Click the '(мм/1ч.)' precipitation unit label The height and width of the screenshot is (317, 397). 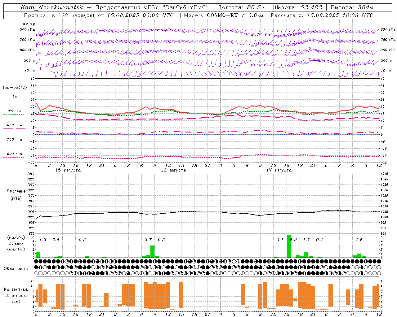tap(16, 249)
